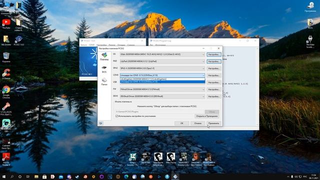Viewport: 320px width, 180px height.
Task: Open Разное menu in PCSX2 main window
Action: 112,45
